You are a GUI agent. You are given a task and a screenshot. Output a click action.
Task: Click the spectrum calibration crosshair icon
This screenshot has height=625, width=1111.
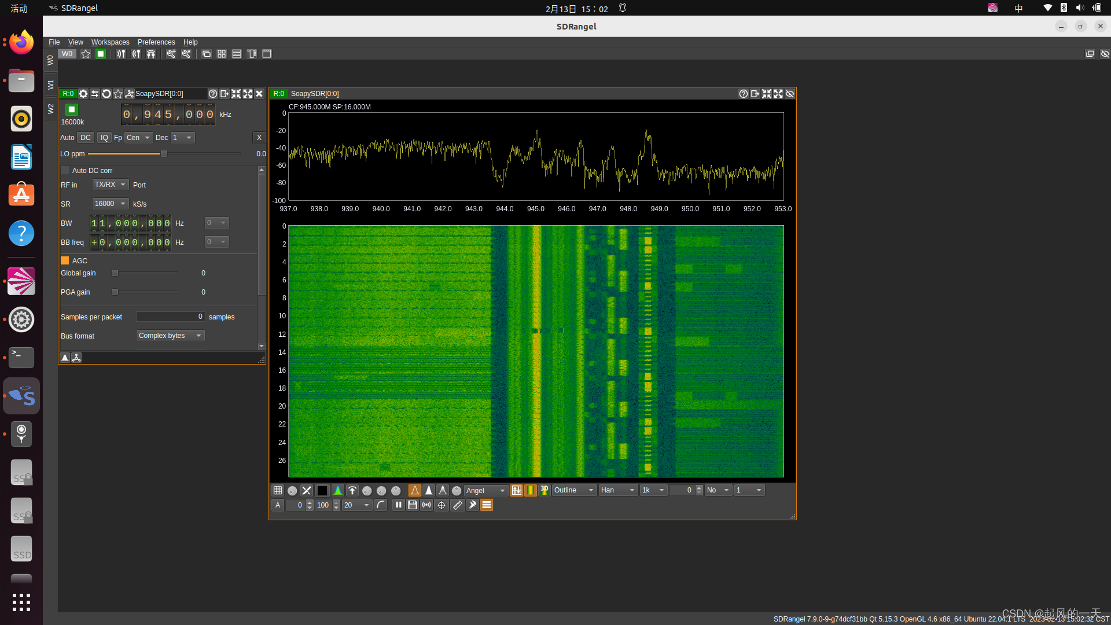[x=442, y=505]
